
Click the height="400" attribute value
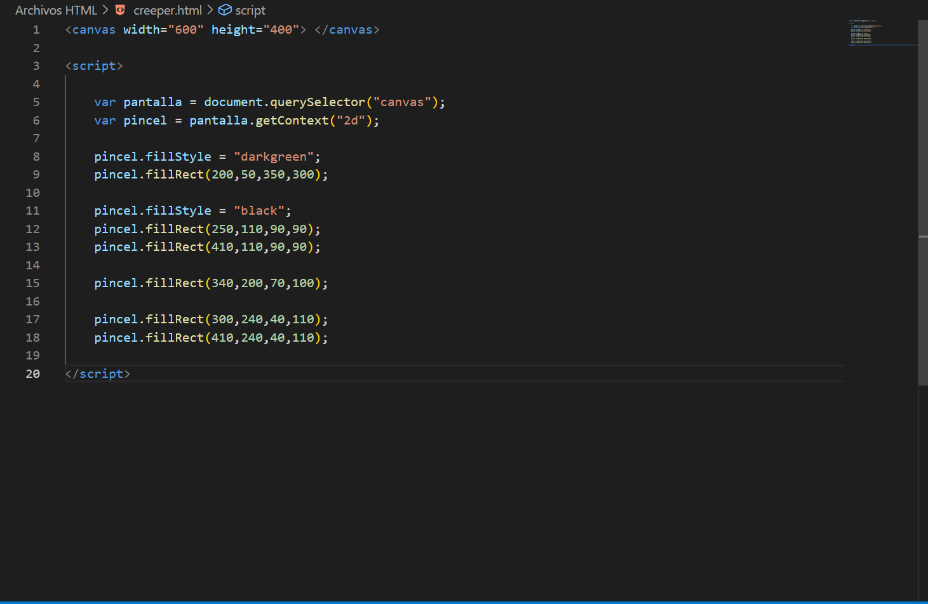(281, 30)
